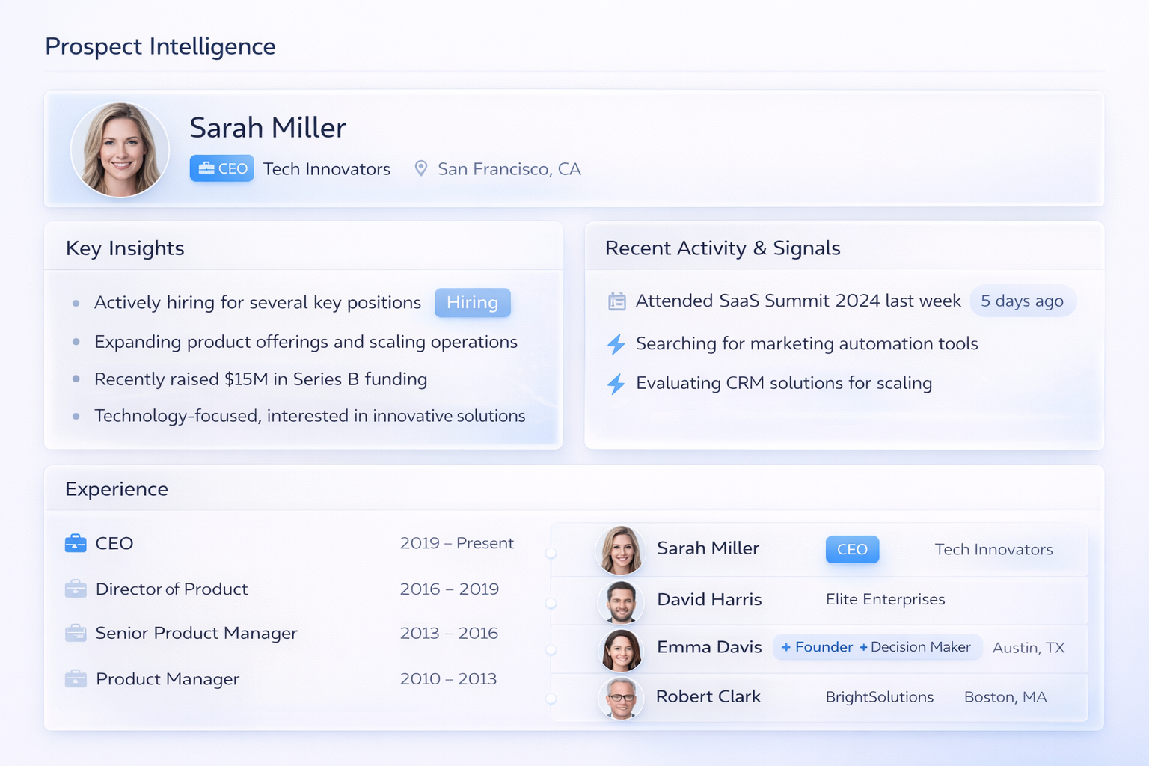Collapse the Experience section
This screenshot has width=1149, height=766.
click(116, 488)
